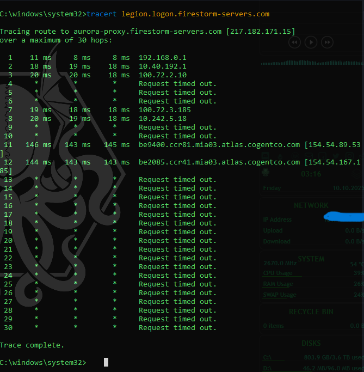The image size is (364, 372).
Task: Open the mail envelope shortcut icon
Action: [x=309, y=156]
